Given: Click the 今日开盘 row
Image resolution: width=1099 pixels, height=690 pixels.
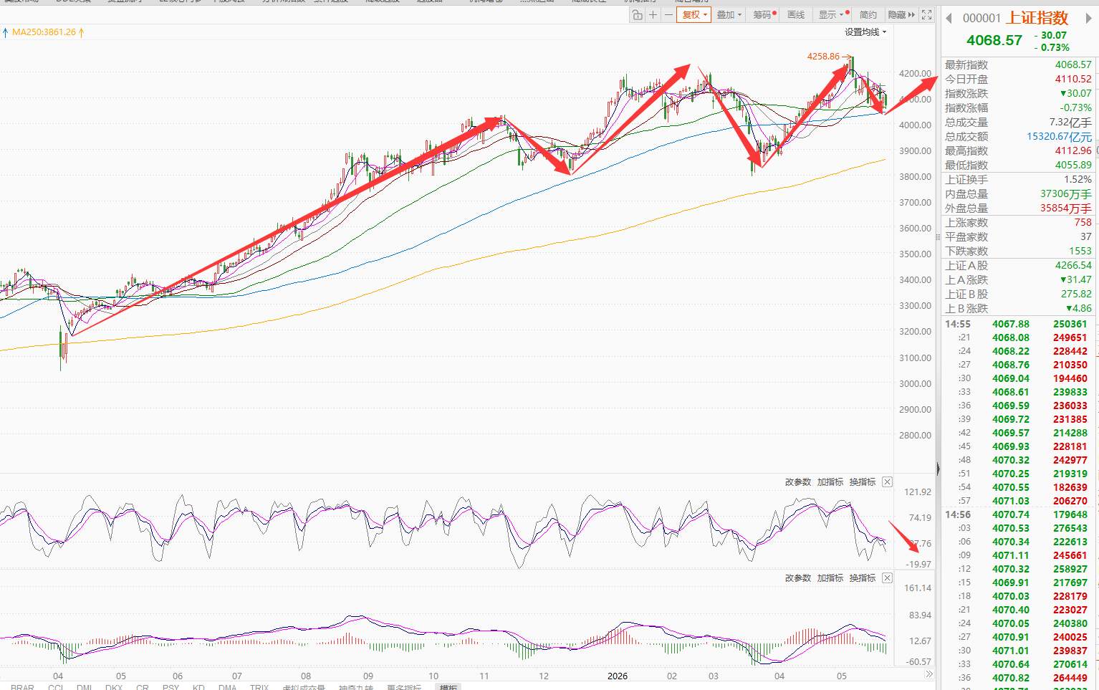Looking at the screenshot, I should (x=1018, y=79).
